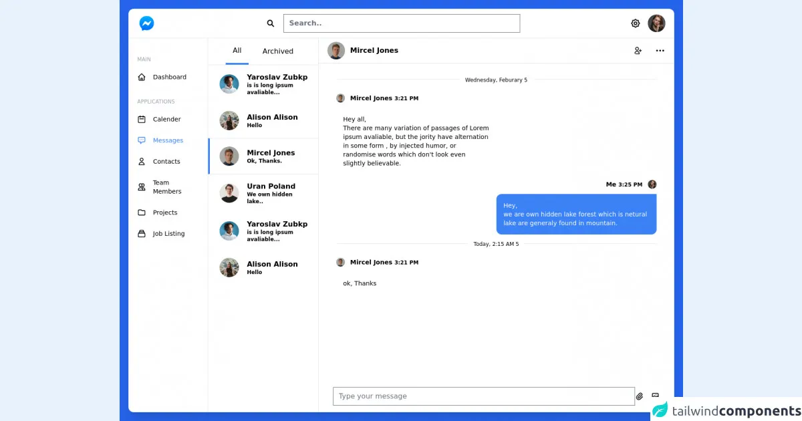This screenshot has width=802, height=421.
Task: Click the search magnifier icon
Action: coord(271,23)
